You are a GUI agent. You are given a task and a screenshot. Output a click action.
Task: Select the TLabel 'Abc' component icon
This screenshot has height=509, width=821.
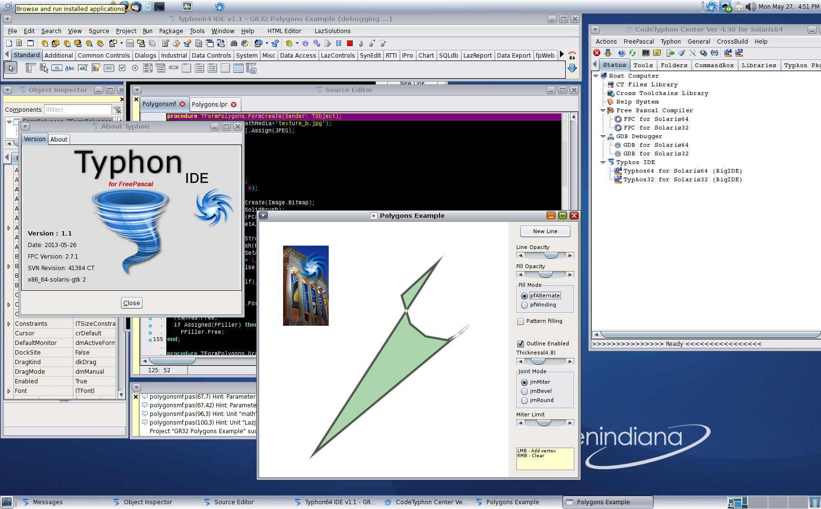70,68
